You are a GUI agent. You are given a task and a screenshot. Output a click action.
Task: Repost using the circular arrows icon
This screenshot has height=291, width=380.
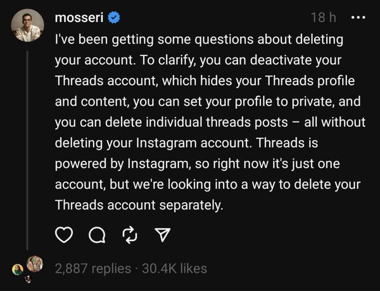tap(130, 235)
